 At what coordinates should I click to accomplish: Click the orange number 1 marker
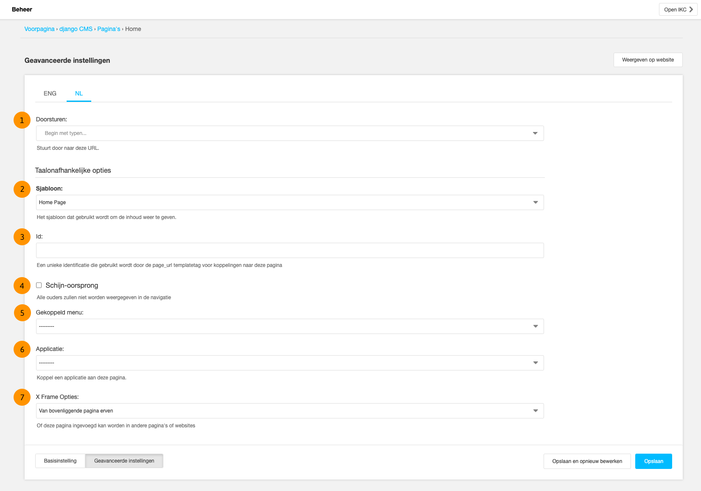tap(22, 120)
